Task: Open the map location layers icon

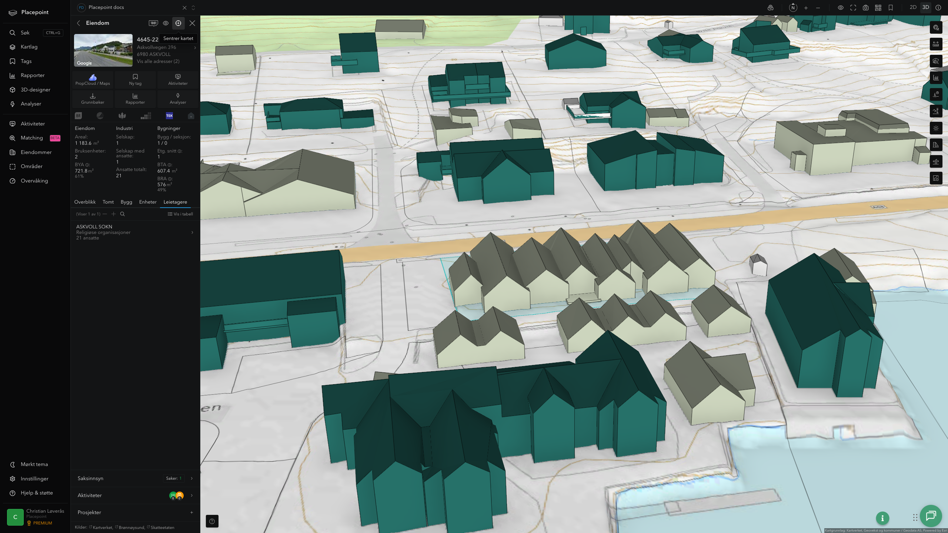Action: pyautogui.click(x=771, y=8)
